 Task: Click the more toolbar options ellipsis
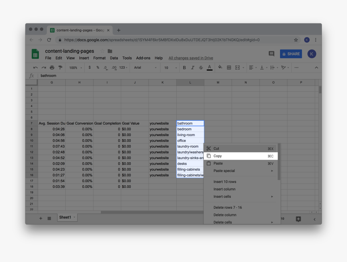[296, 67]
